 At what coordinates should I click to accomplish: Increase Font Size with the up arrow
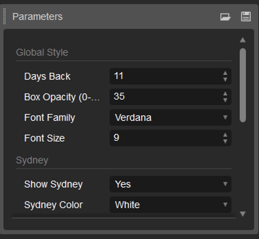click(x=225, y=136)
